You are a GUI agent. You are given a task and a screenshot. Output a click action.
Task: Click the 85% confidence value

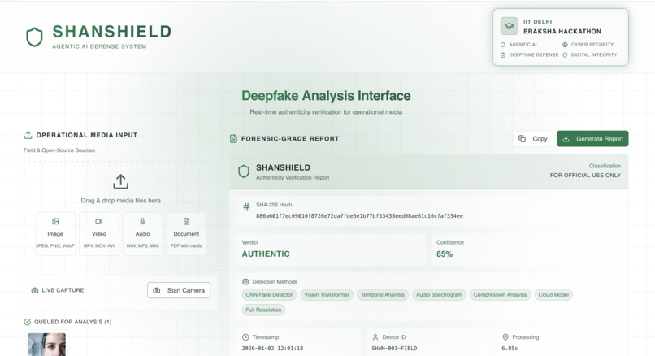tap(445, 254)
